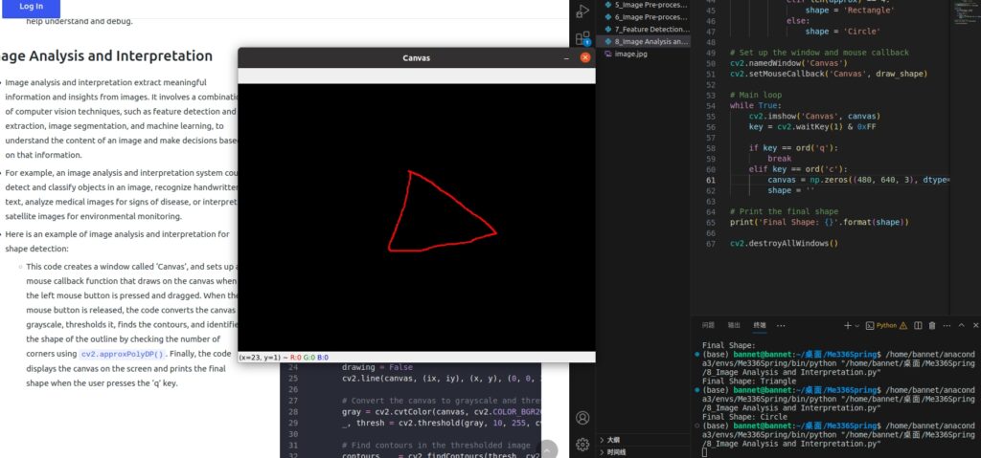
Task: Click line 65 print Final Shape code
Action: (x=819, y=223)
